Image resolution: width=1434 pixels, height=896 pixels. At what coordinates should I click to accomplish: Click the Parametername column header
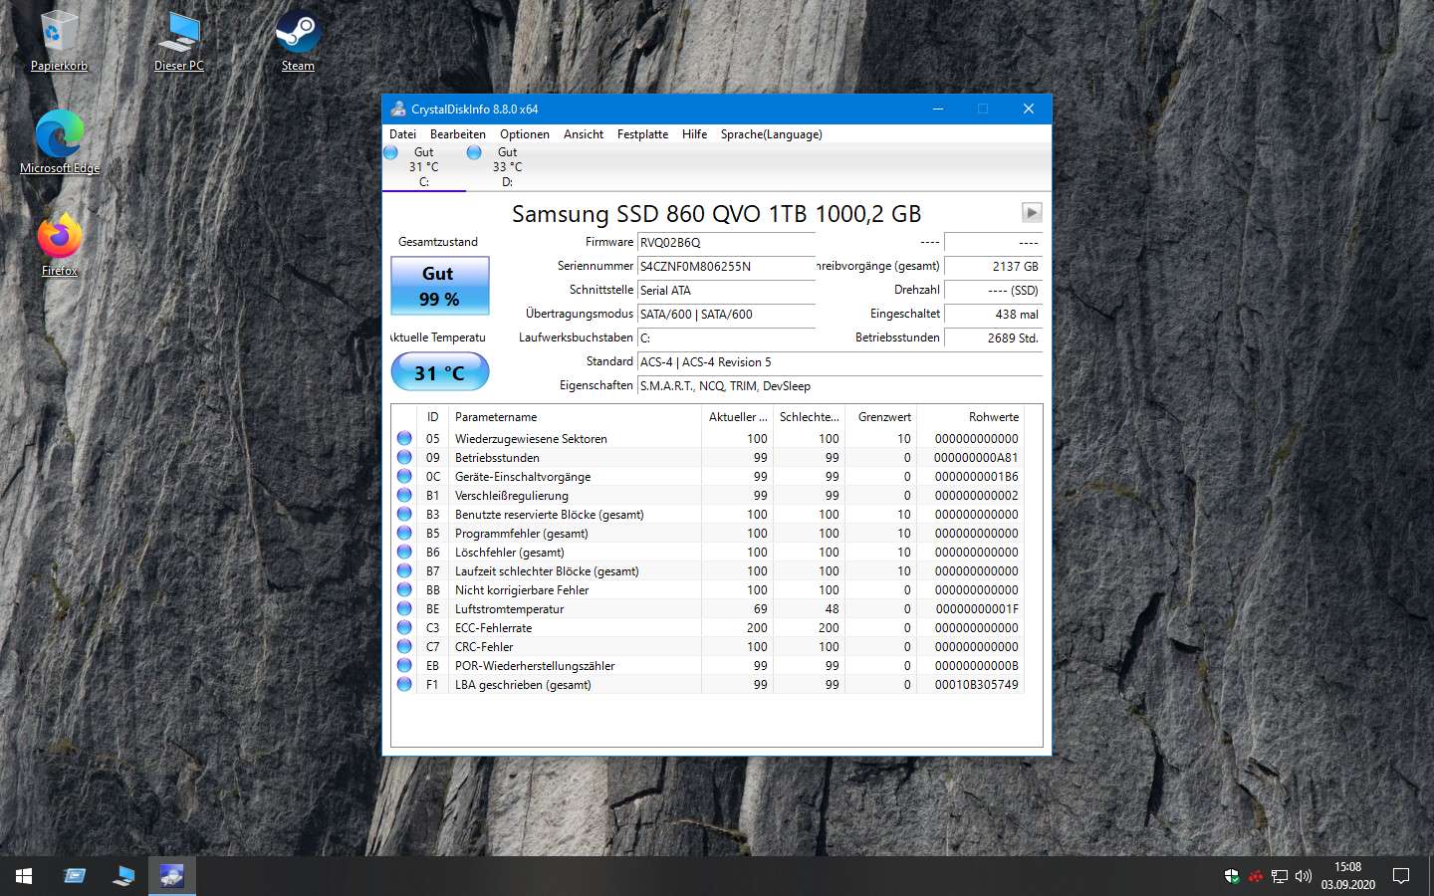[575, 417]
